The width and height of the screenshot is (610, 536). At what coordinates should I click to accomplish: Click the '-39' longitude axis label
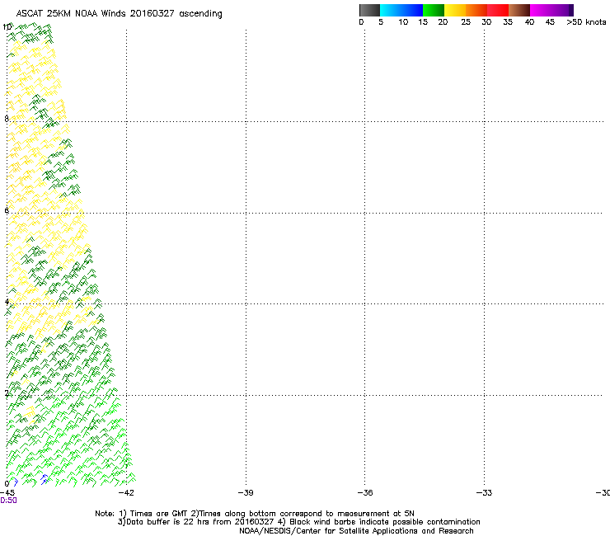[x=246, y=493]
